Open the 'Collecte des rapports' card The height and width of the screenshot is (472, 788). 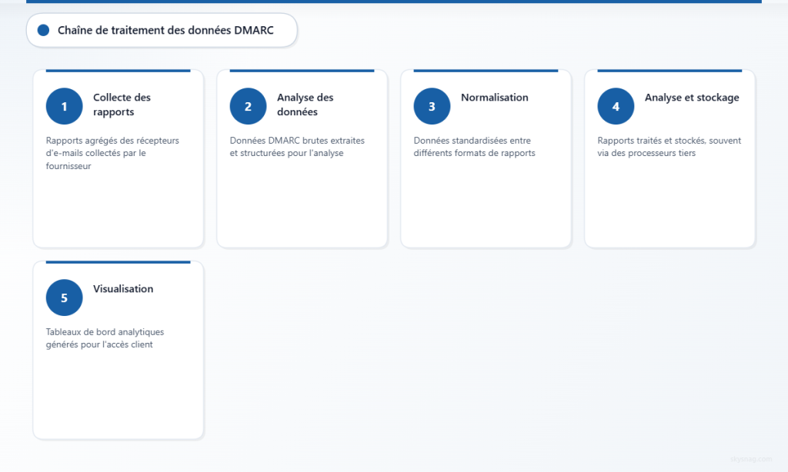point(118,158)
